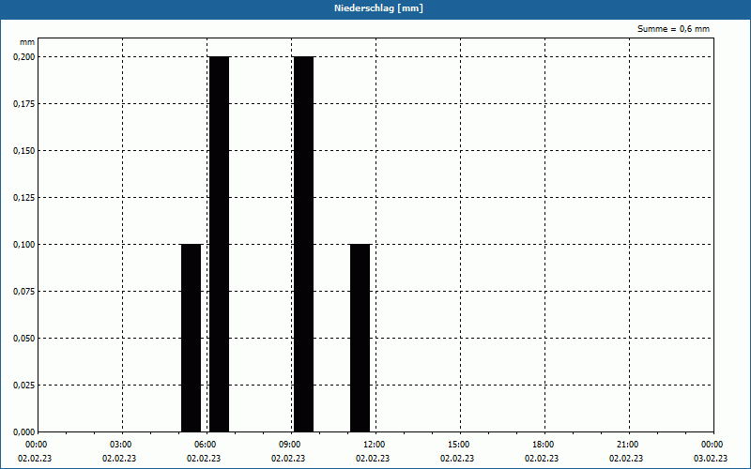Click the mm unit label above the y-axis
This screenshot has width=751, height=469.
(x=27, y=42)
